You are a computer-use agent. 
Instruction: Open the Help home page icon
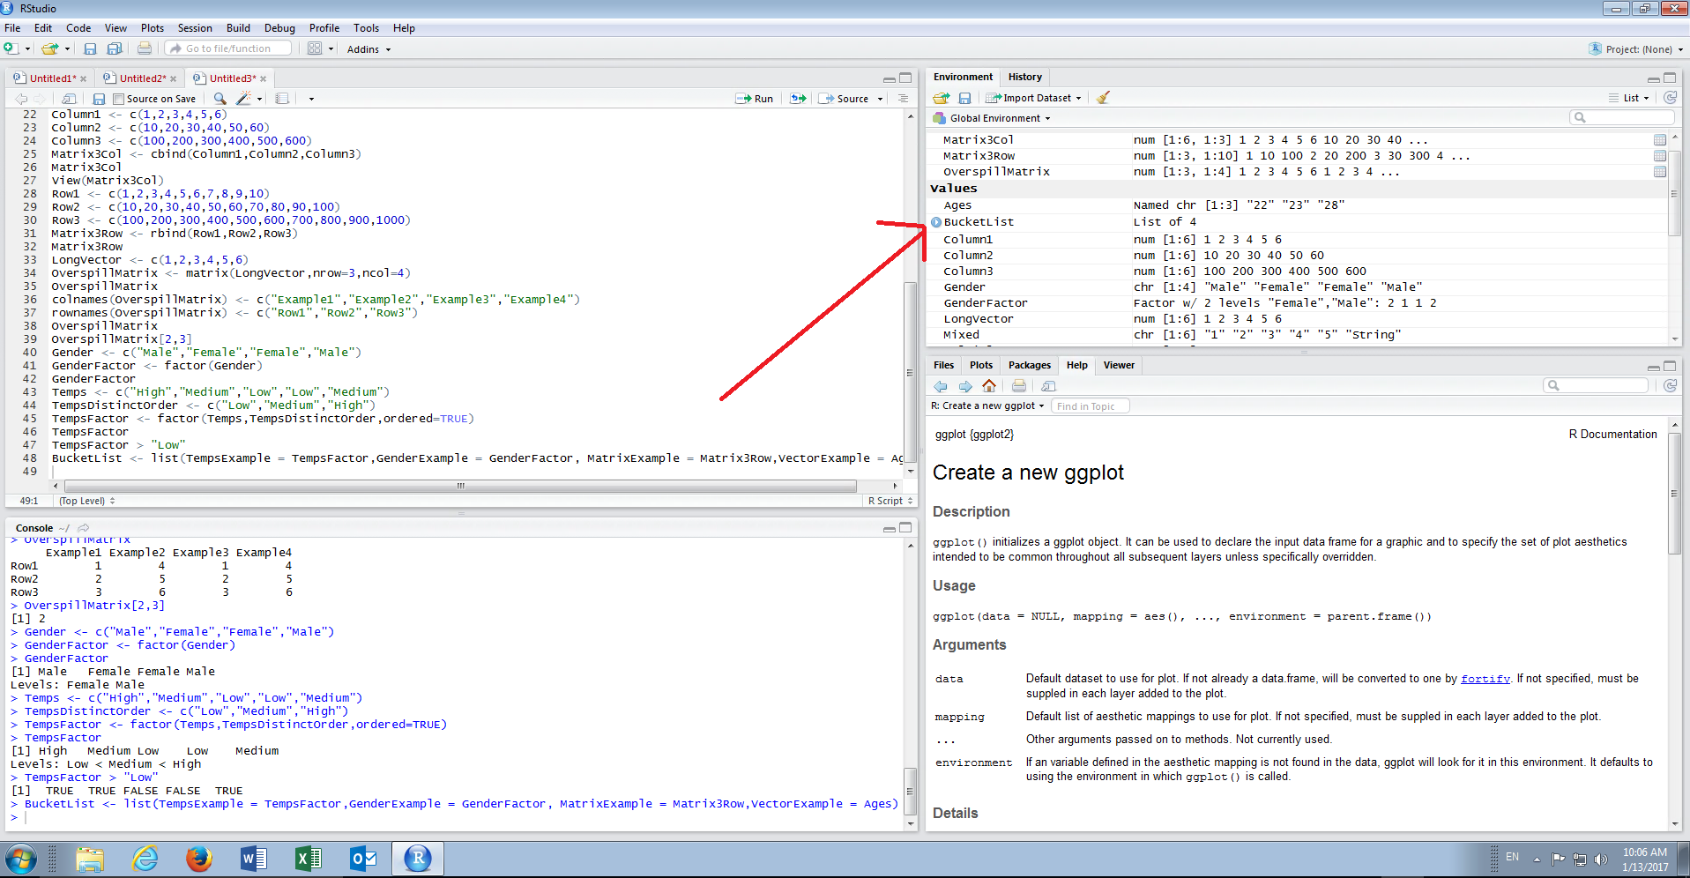[989, 386]
